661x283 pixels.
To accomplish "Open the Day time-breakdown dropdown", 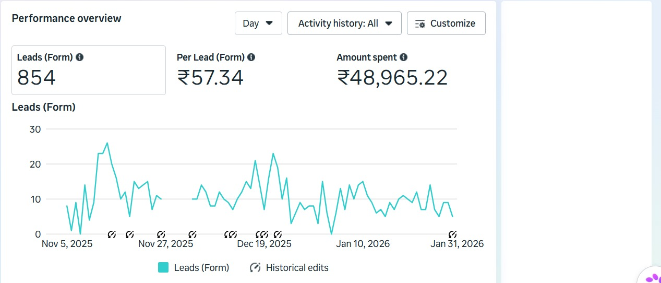I will click(258, 23).
